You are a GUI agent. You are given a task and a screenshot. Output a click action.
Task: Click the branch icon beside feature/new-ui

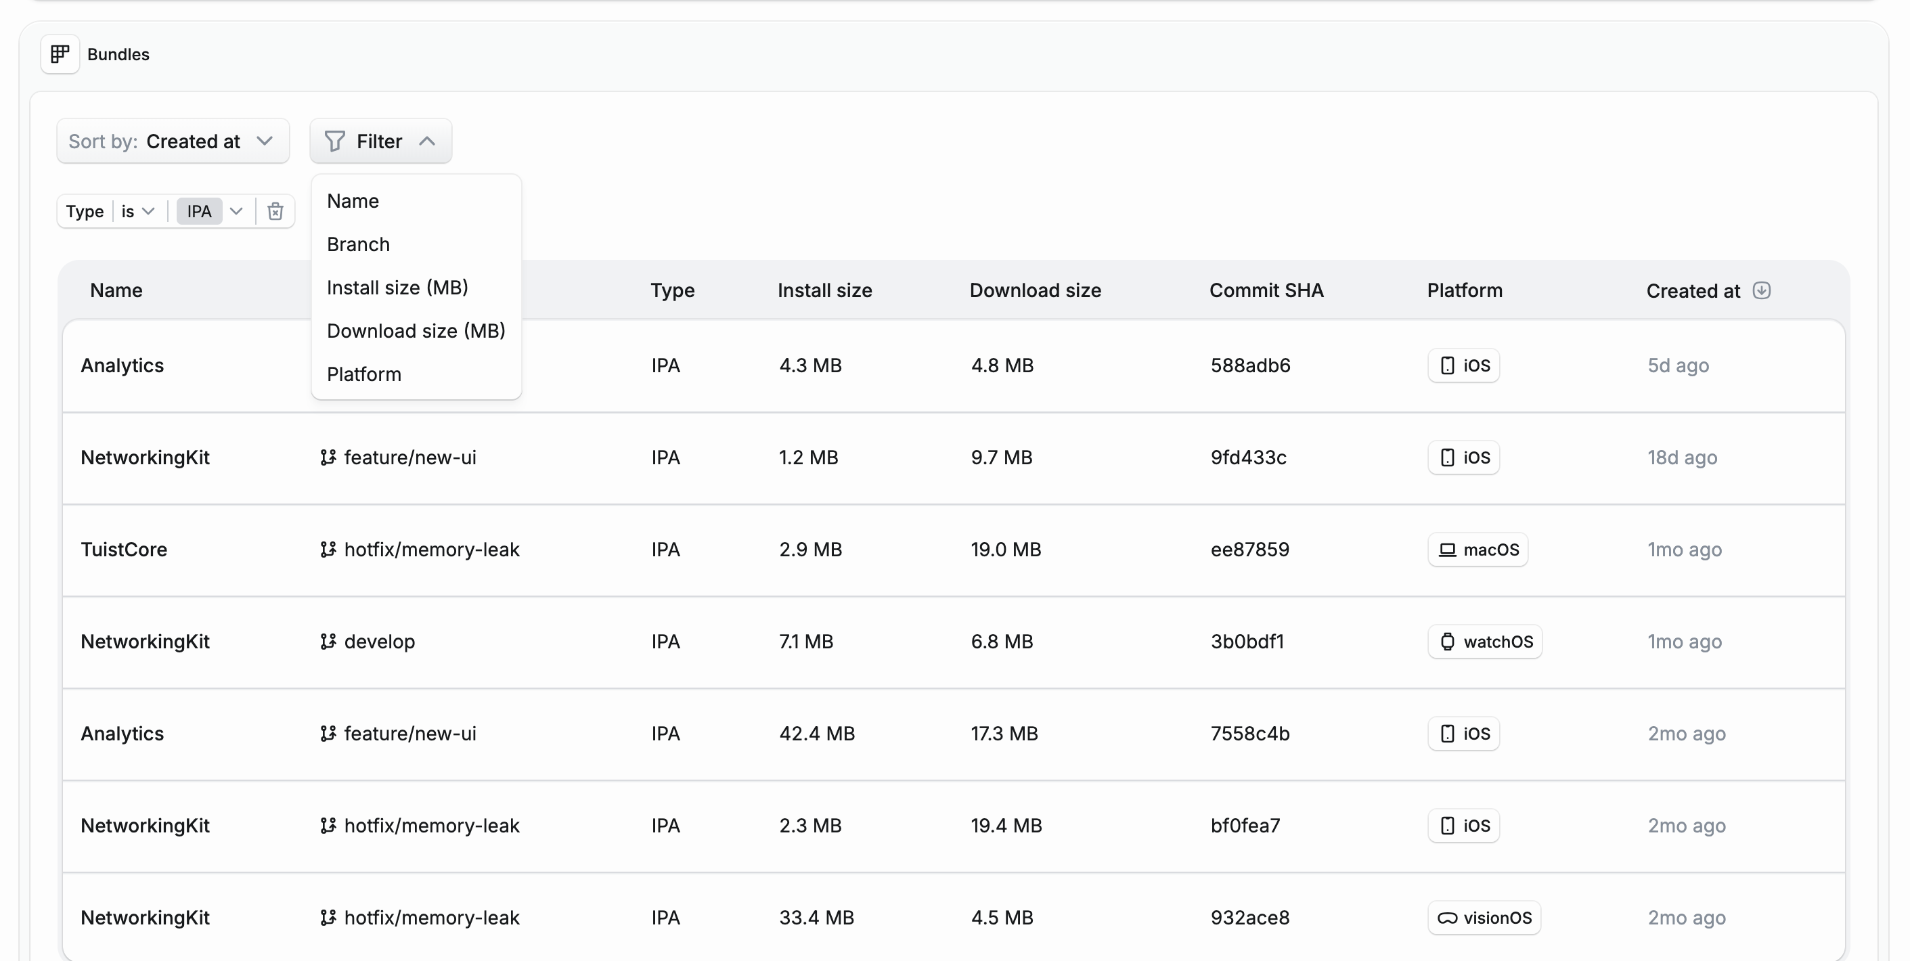[x=328, y=457]
